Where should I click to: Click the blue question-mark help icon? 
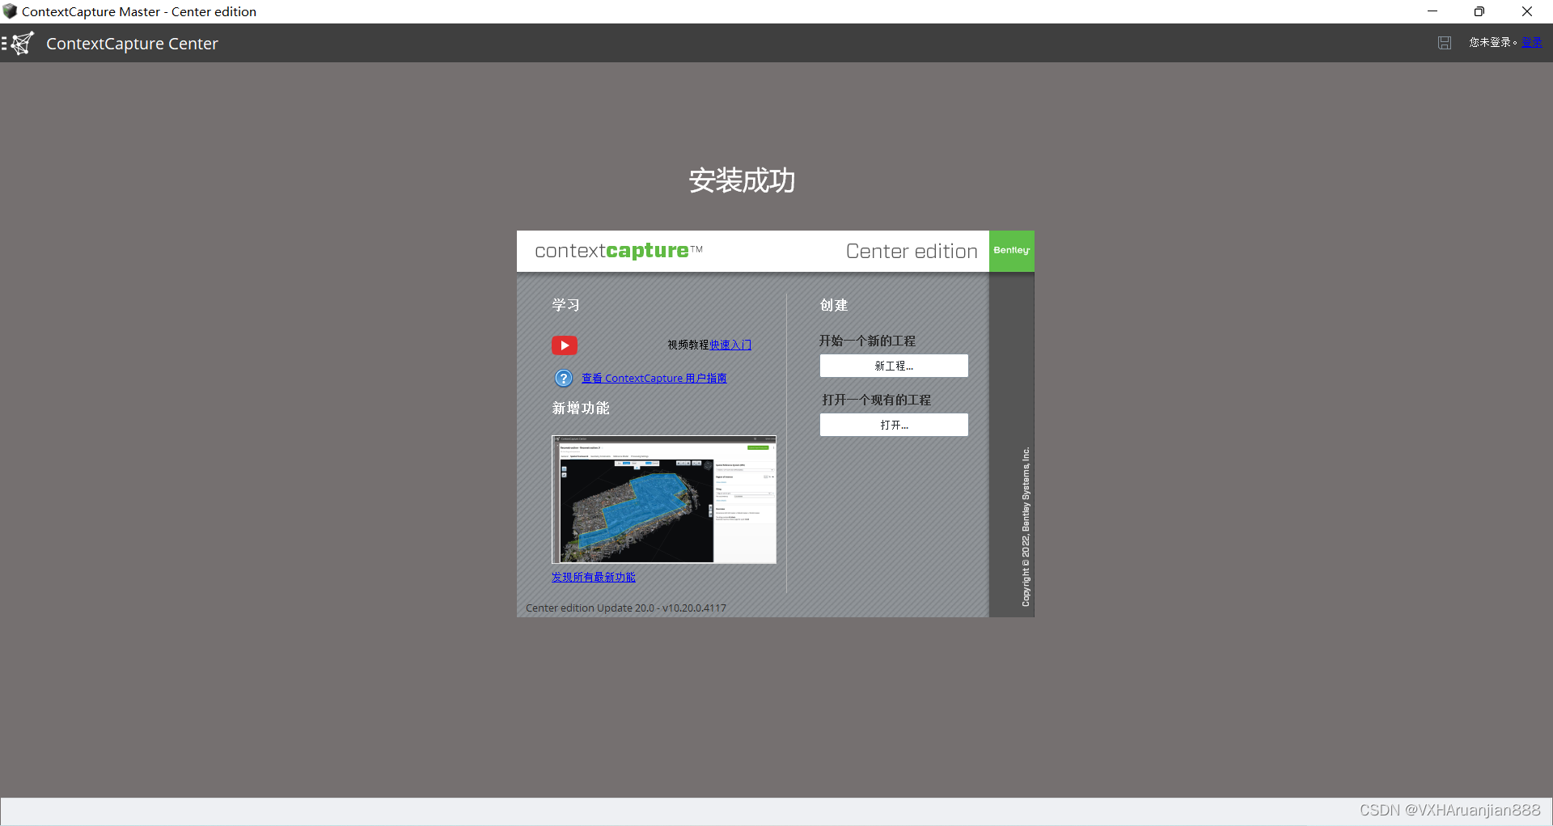click(563, 378)
